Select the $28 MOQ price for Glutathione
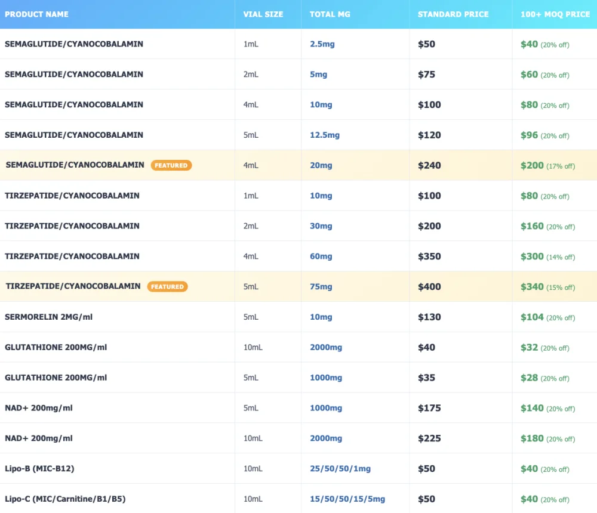The width and height of the screenshot is (597, 513). point(529,378)
